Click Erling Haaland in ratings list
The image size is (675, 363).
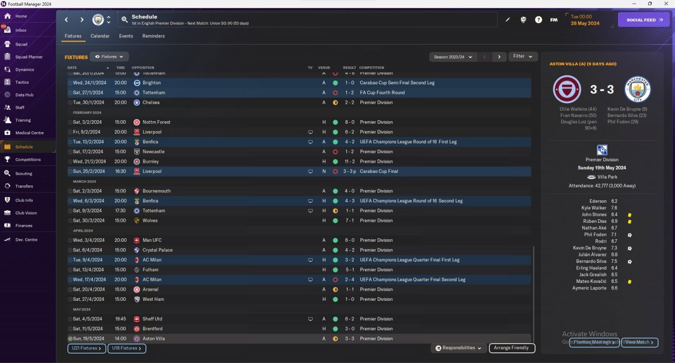tap(591, 268)
